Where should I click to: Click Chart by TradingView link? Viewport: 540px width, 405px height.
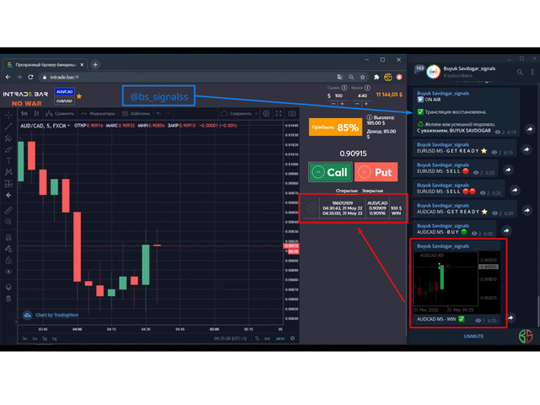point(57,315)
